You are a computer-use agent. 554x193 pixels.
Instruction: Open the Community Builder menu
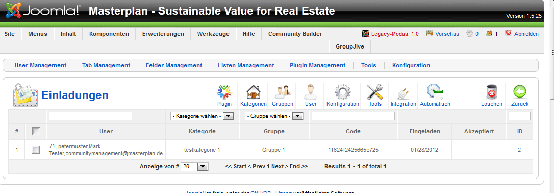(x=295, y=34)
